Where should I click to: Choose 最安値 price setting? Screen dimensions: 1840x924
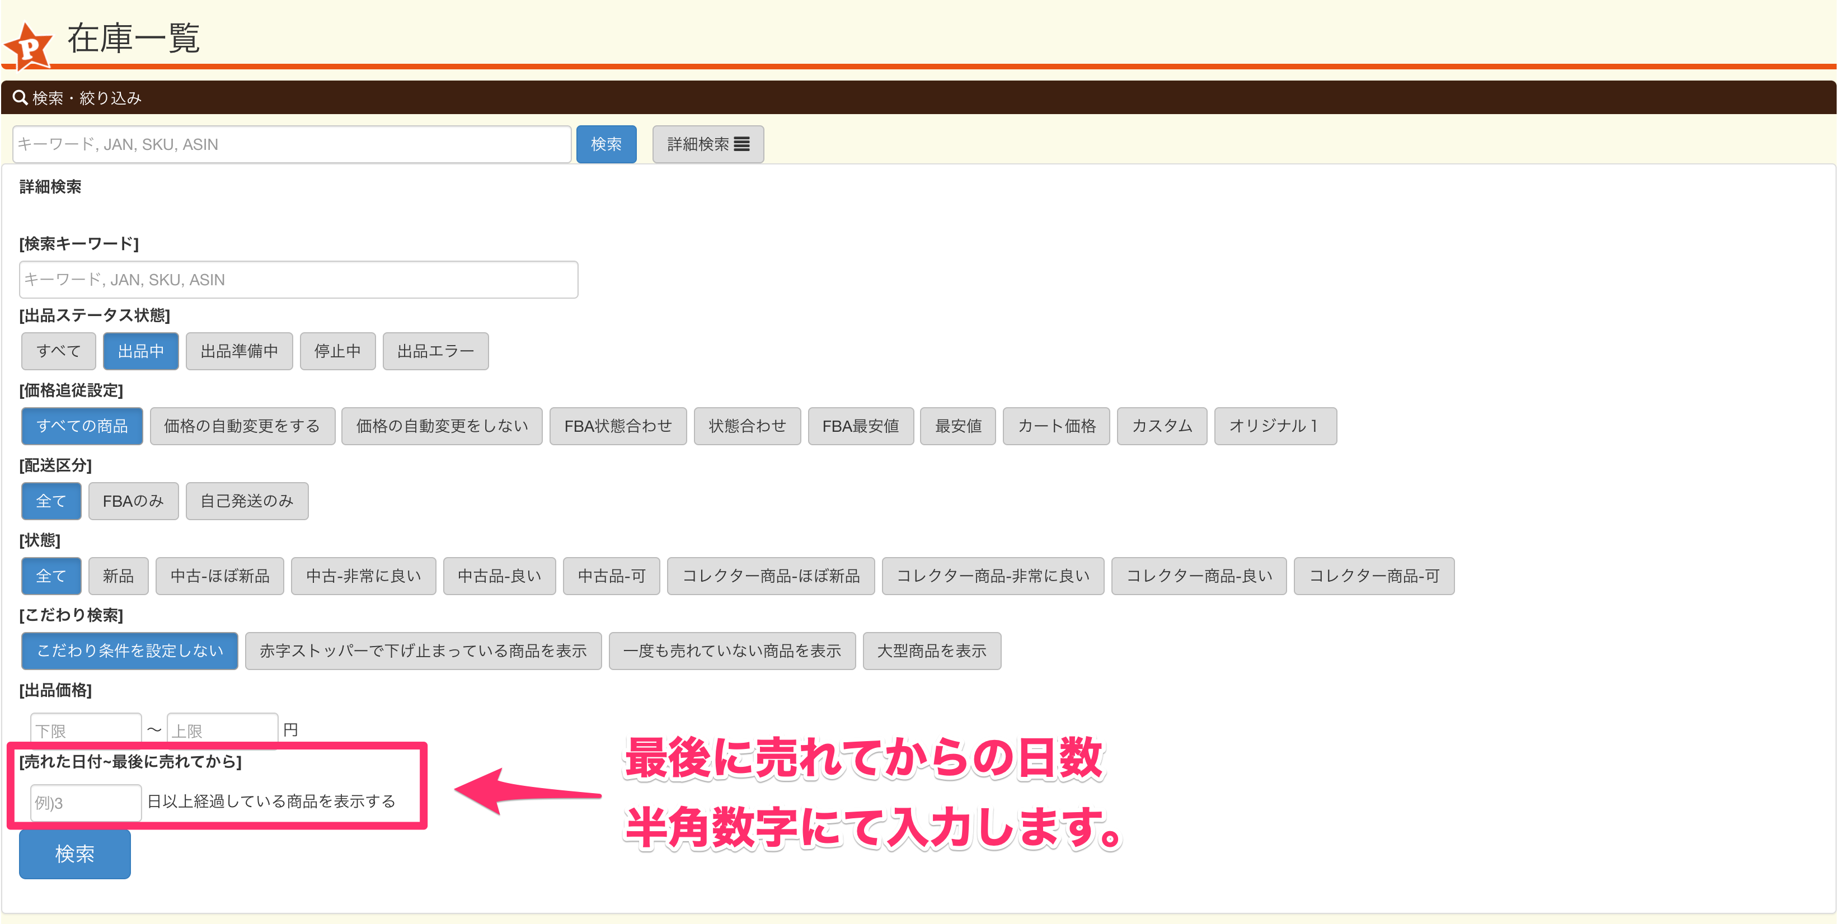point(958,426)
